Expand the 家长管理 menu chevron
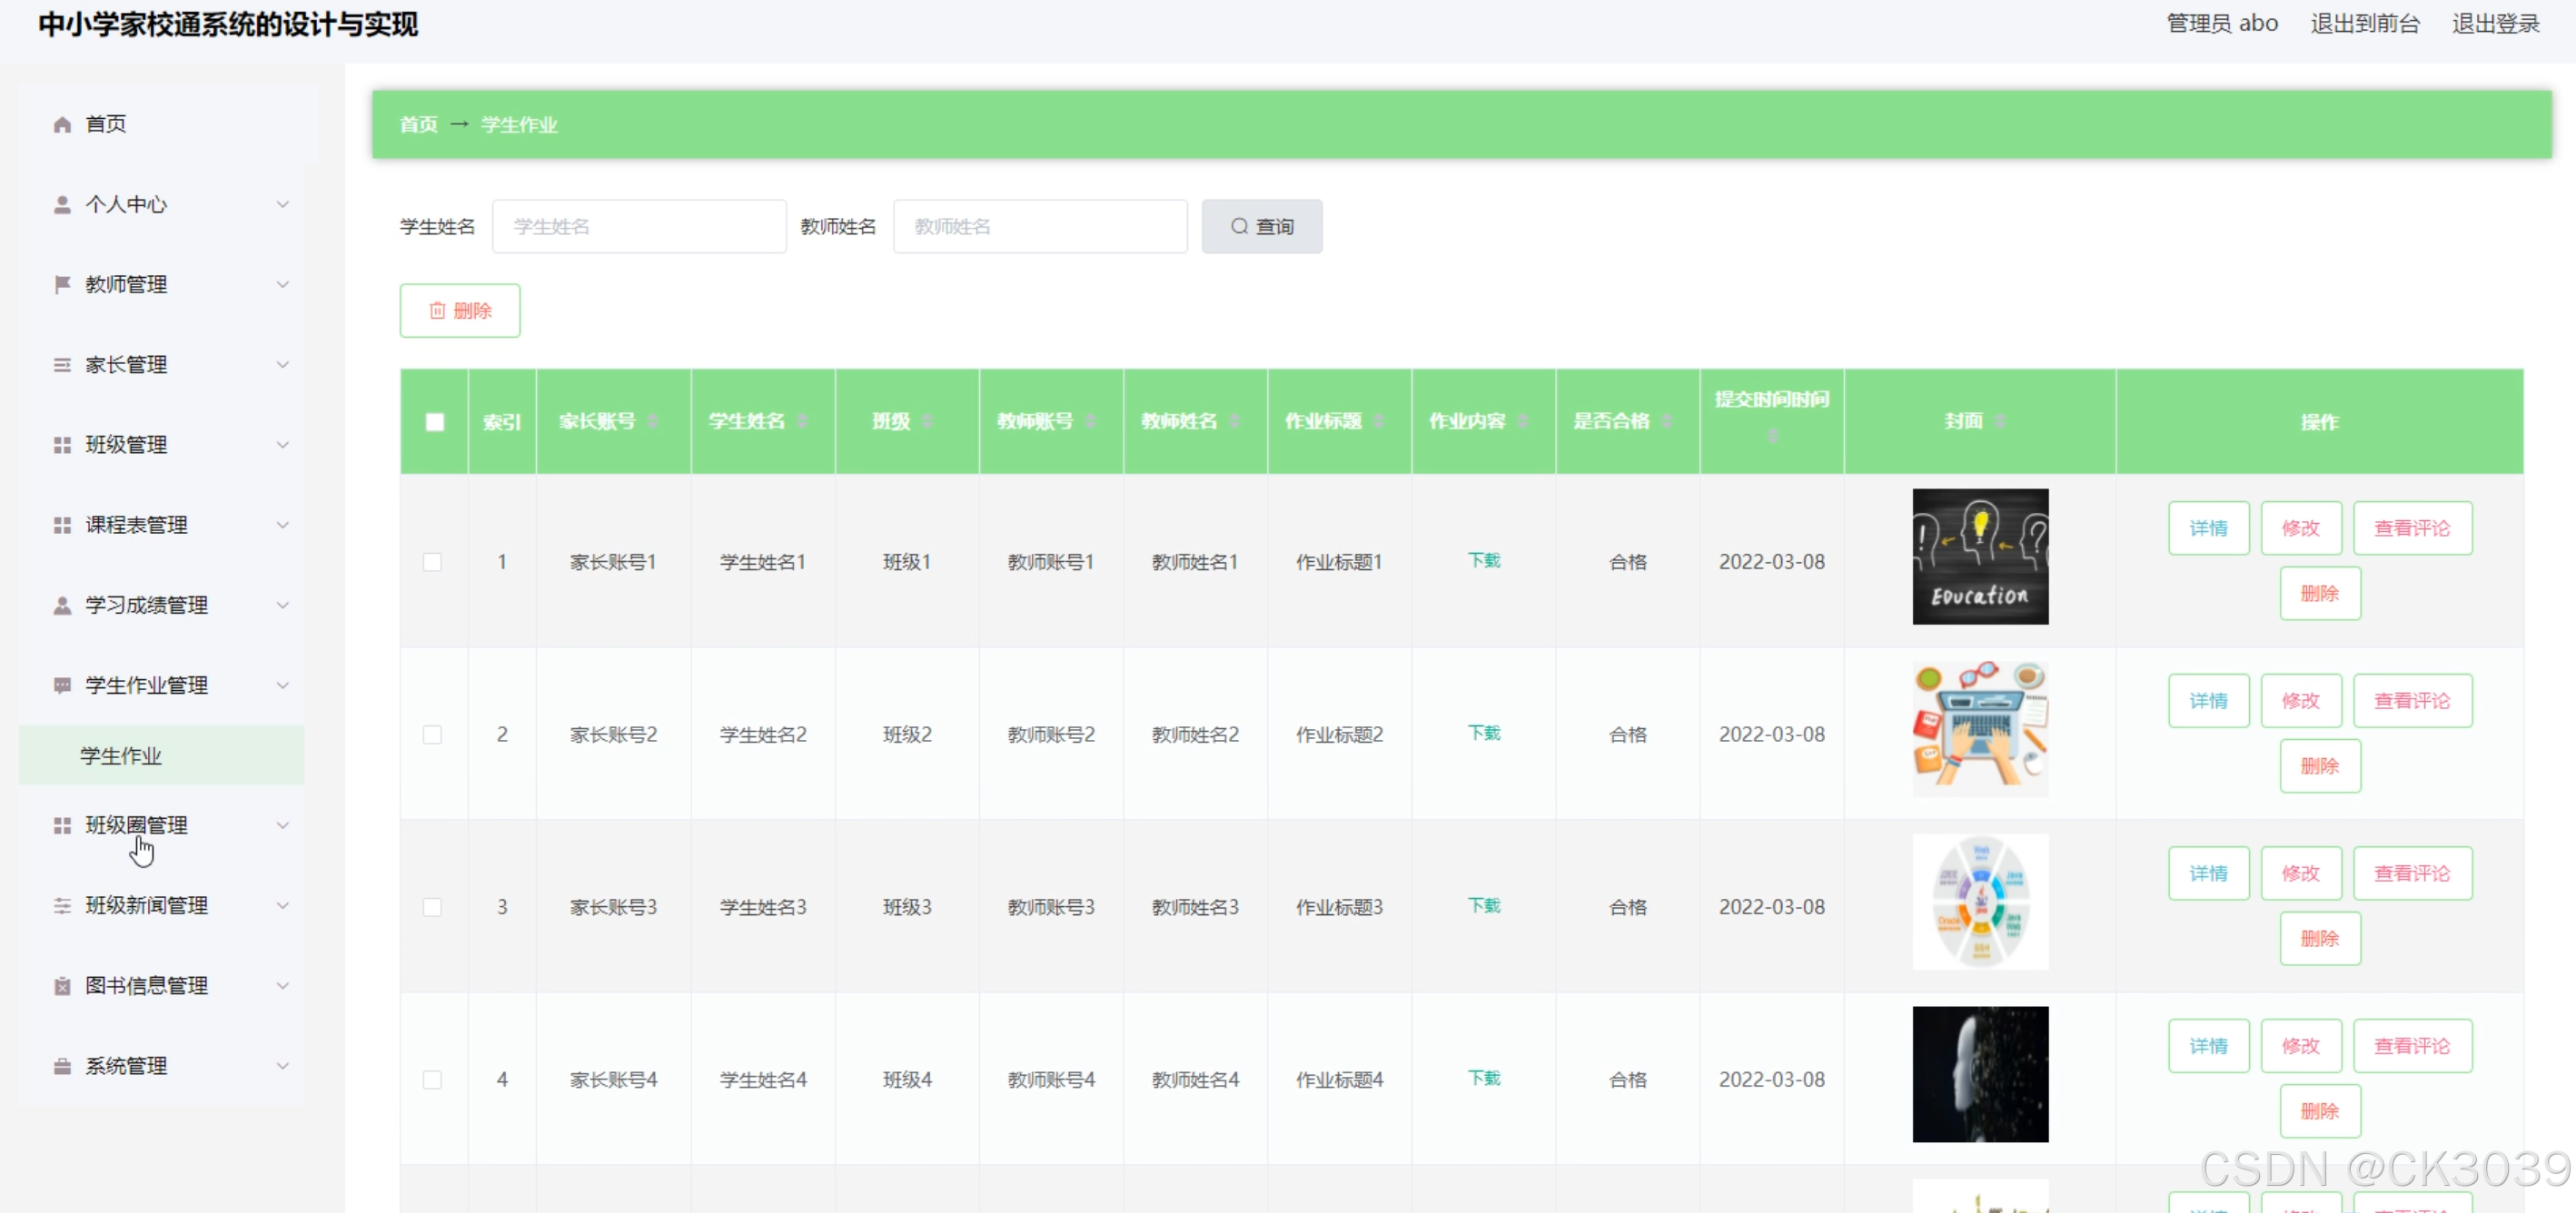Image resolution: width=2576 pixels, height=1213 pixels. pos(283,365)
